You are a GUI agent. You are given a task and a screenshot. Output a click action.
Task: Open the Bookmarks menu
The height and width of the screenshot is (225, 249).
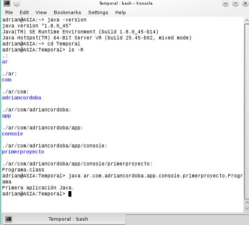68,12
